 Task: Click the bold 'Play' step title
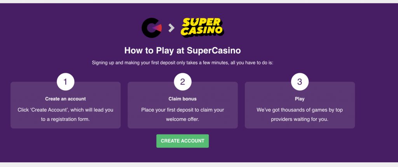tap(300, 99)
